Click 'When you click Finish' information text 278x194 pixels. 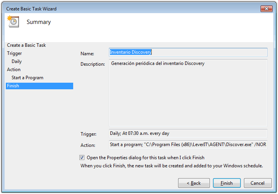coord(172,166)
